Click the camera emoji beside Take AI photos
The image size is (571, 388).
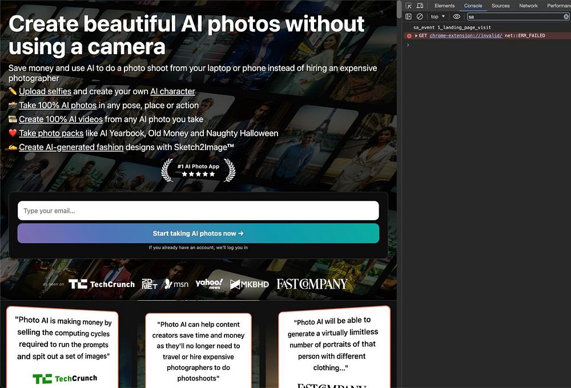[x=13, y=105]
